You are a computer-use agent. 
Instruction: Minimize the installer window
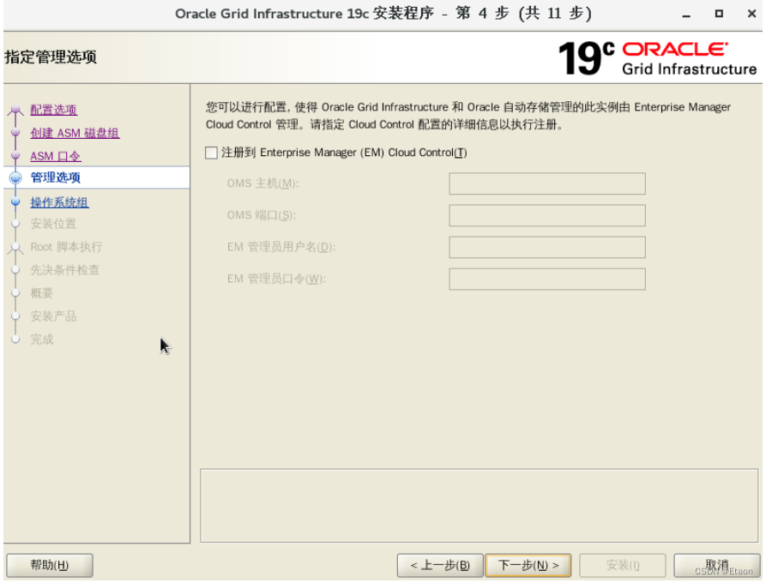tap(686, 15)
